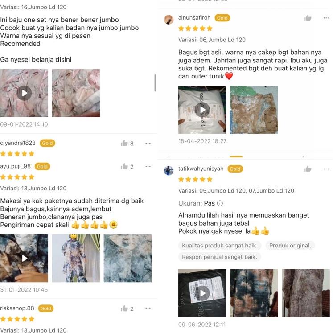Tap the thumbs-up on the tatikwahyunisyah review
This screenshot has height=333, width=333.
tap(308, 169)
